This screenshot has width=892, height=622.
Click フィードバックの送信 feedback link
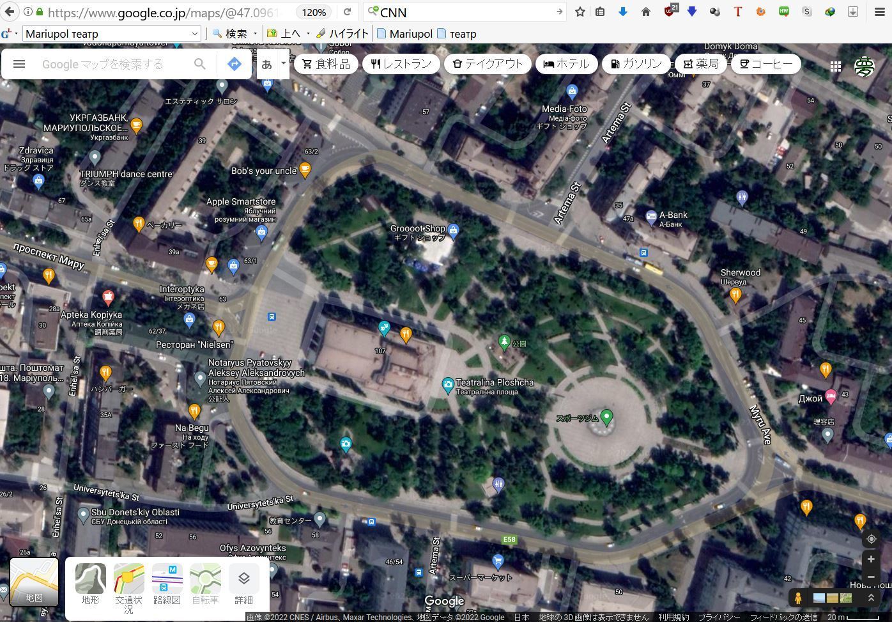point(783,617)
